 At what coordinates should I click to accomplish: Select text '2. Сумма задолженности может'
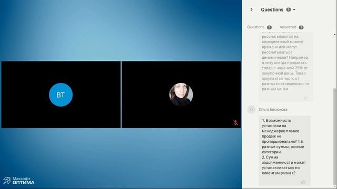click(284, 160)
